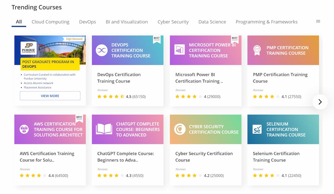Click the Selenium Se logo icon
334x194 pixels.
[257, 129]
